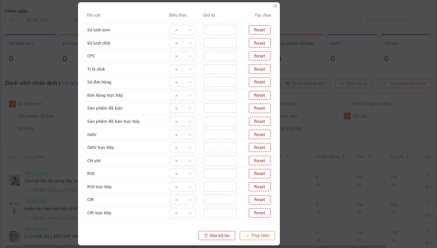Click the value field for Tỉ lệ click

(220, 69)
